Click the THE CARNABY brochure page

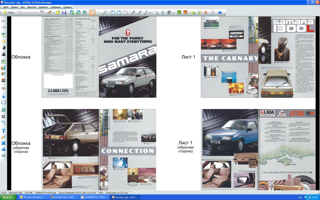pyautogui.click(x=229, y=57)
